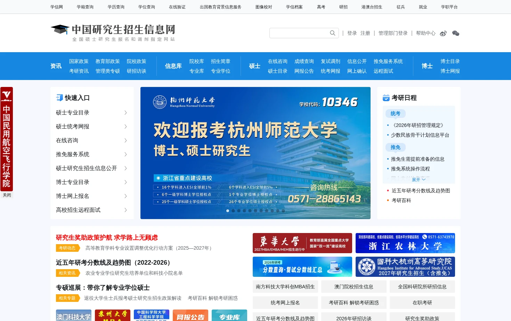This screenshot has height=321, width=511.
Task: Select the last carousel dot indicator
Action: click(x=283, y=211)
